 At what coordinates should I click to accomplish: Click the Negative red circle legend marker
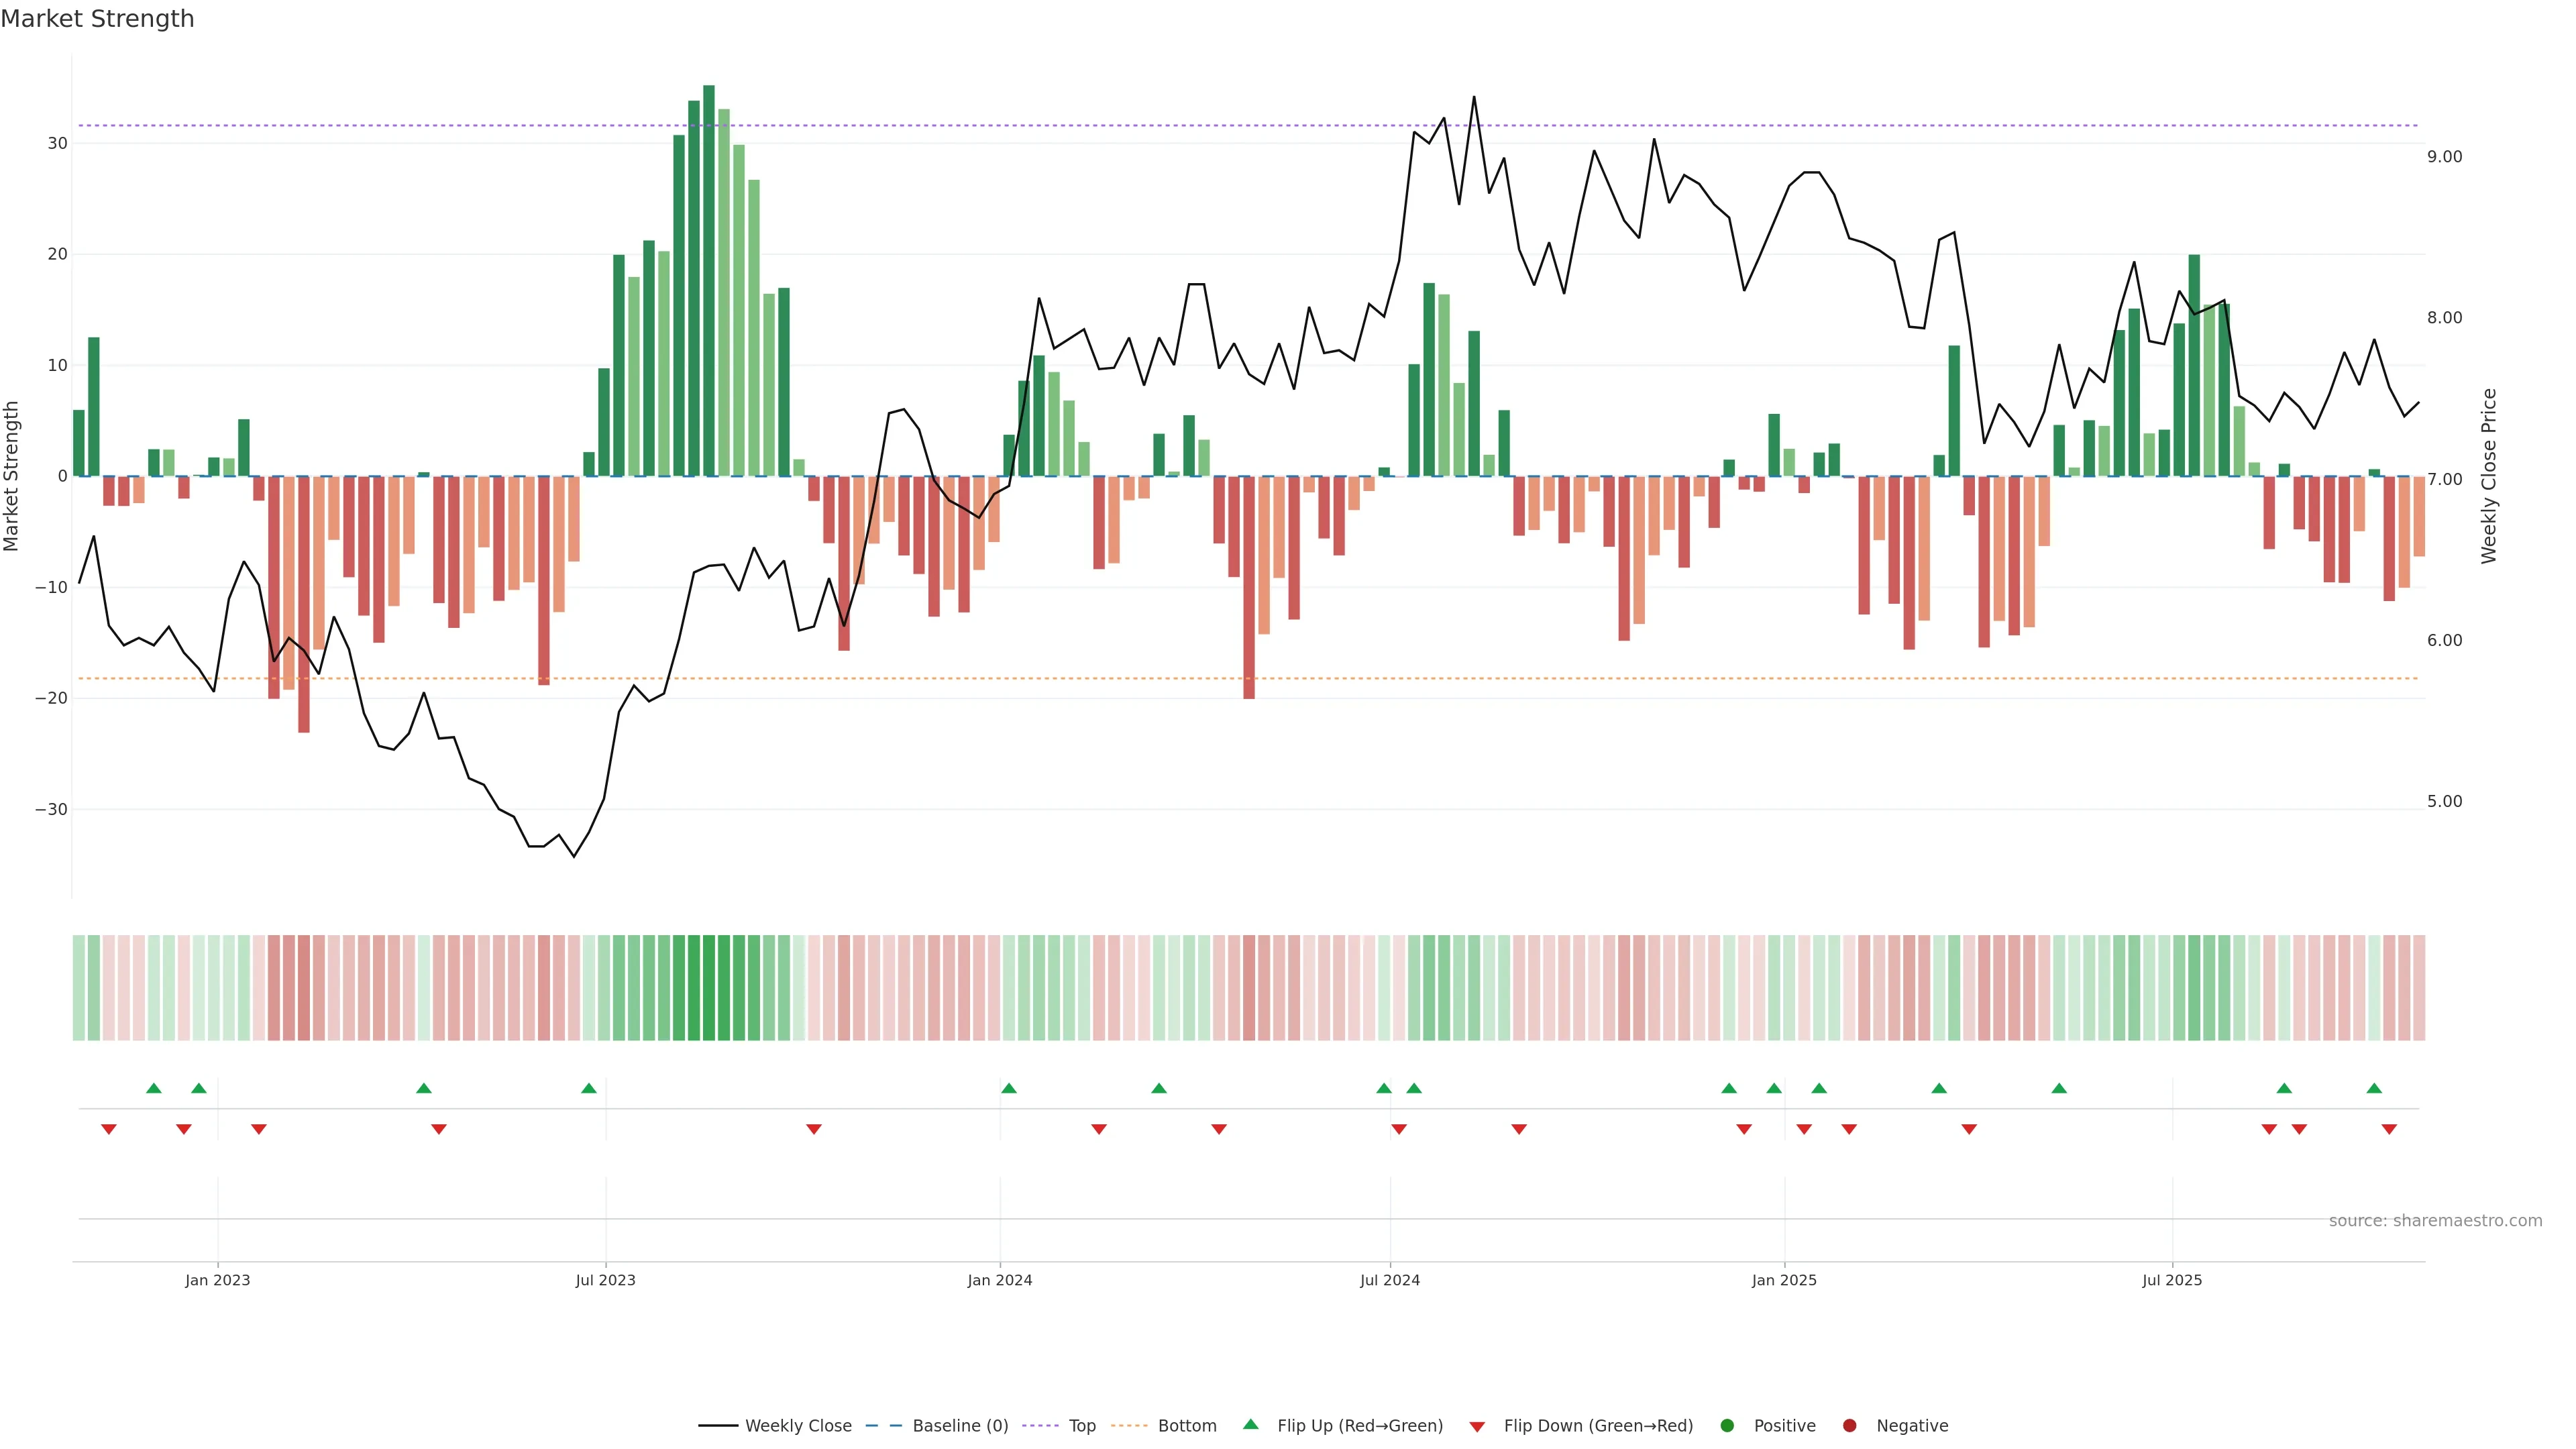click(x=1849, y=1426)
